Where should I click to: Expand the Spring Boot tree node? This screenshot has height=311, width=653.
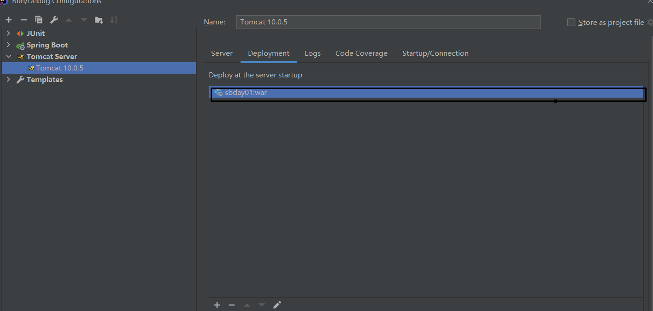click(x=8, y=45)
